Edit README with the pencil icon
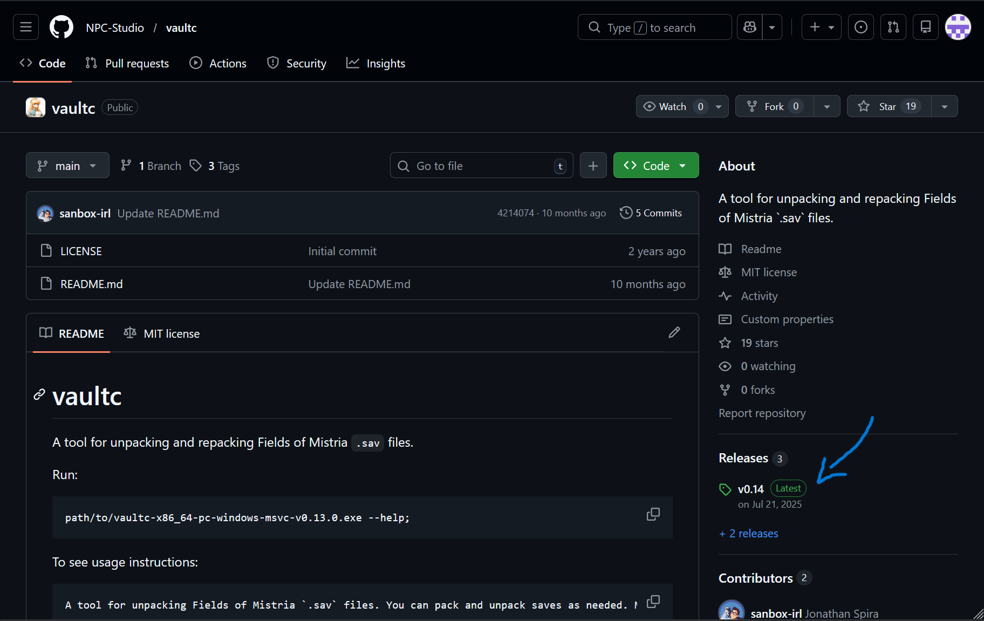 pyautogui.click(x=674, y=332)
